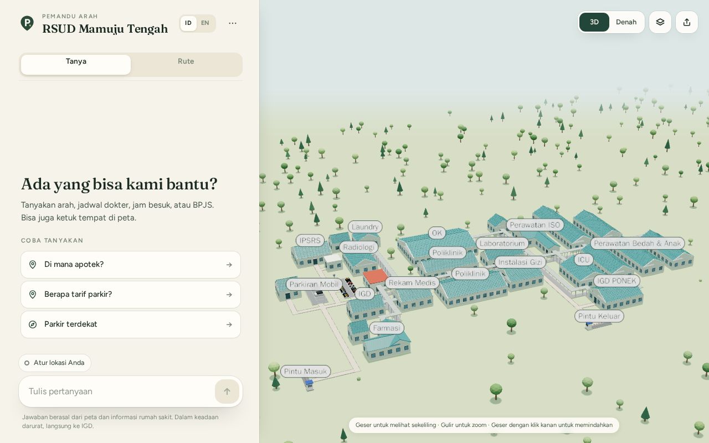
Task: Click the Pemandu Arah pin logo
Action: [x=27, y=23]
